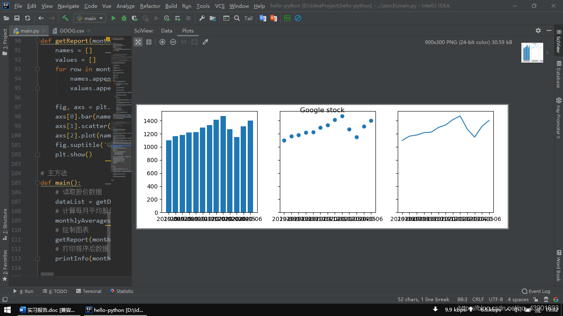
Task: Open SciView gear settings
Action: (x=538, y=30)
